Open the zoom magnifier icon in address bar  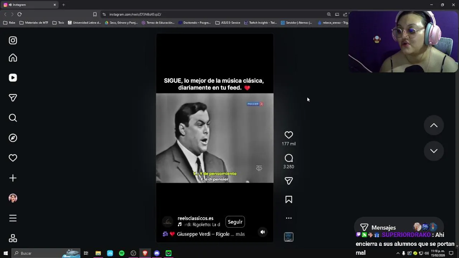(329, 14)
